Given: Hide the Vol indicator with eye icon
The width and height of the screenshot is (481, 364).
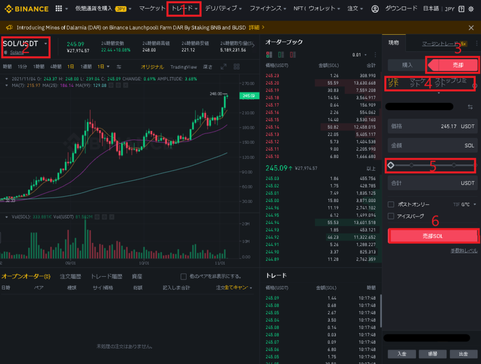Looking at the screenshot, I should coord(97,217).
